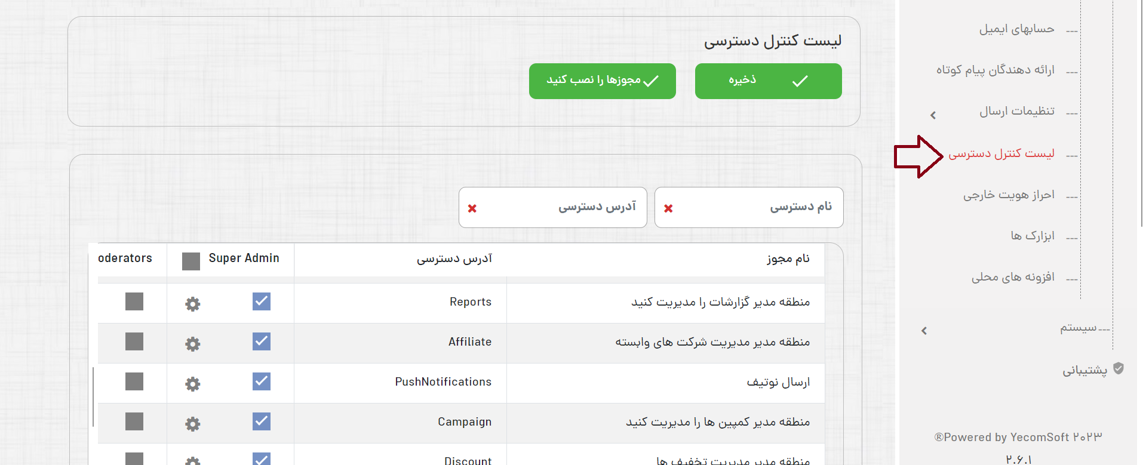This screenshot has height=465, width=1146.
Task: Open ابزارک ها menu item
Action: point(1033,236)
